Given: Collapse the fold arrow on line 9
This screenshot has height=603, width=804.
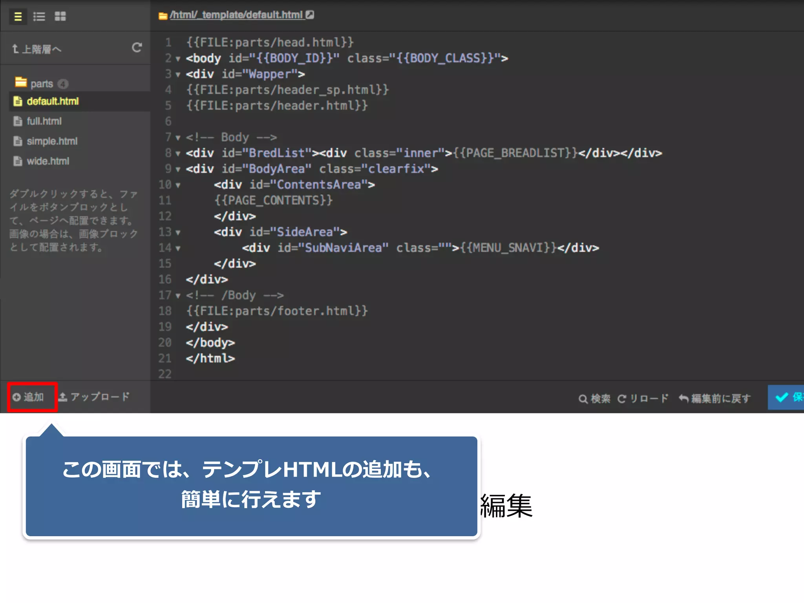Looking at the screenshot, I should pos(178,170).
